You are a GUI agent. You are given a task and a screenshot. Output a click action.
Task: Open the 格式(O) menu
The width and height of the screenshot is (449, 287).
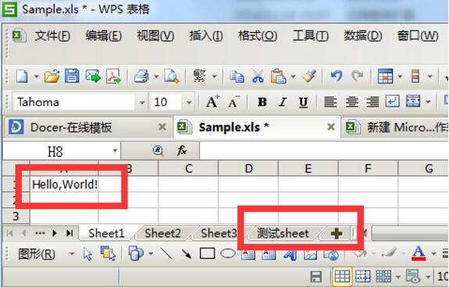coord(258,36)
